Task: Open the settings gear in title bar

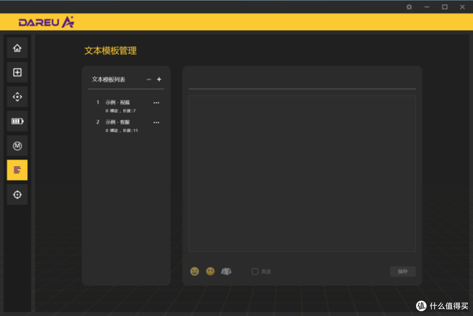Action: (409, 7)
